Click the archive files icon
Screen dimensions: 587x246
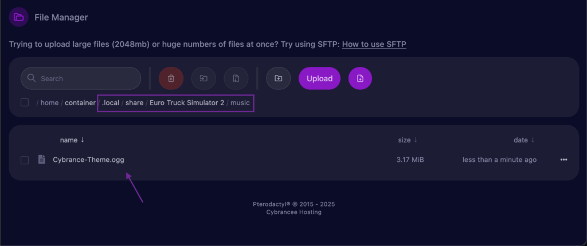pos(236,78)
